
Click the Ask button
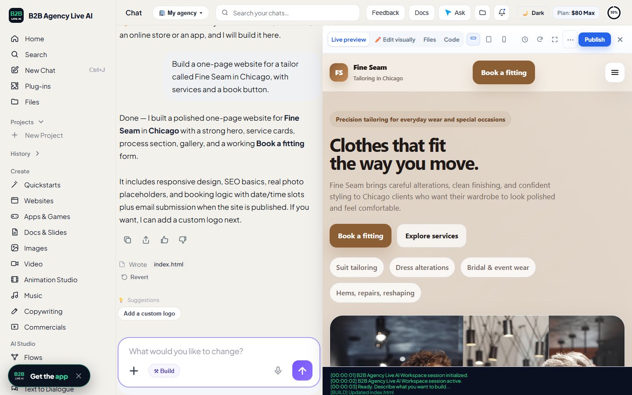455,13
